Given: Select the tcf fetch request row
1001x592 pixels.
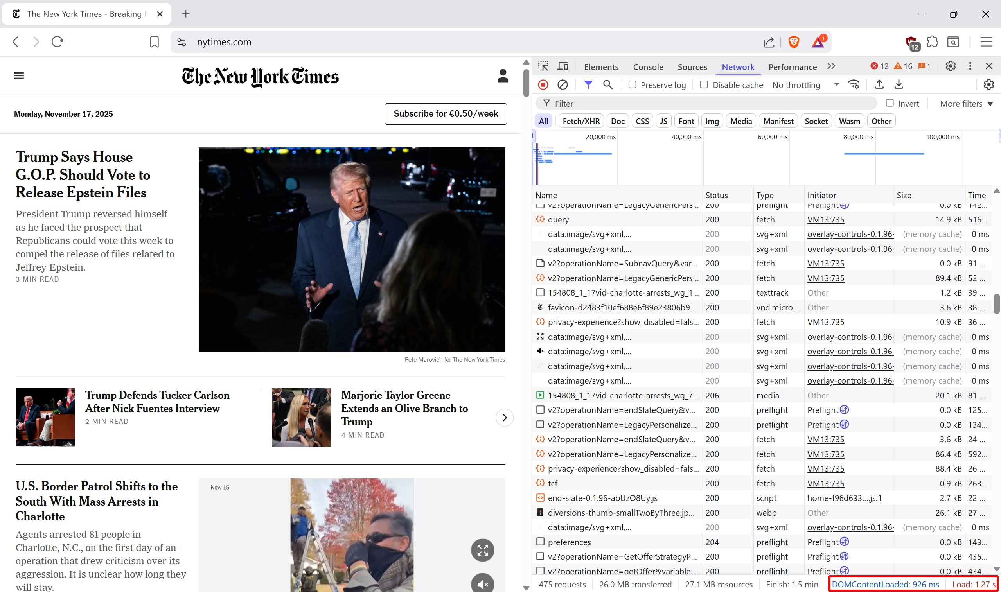Looking at the screenshot, I should tap(762, 484).
